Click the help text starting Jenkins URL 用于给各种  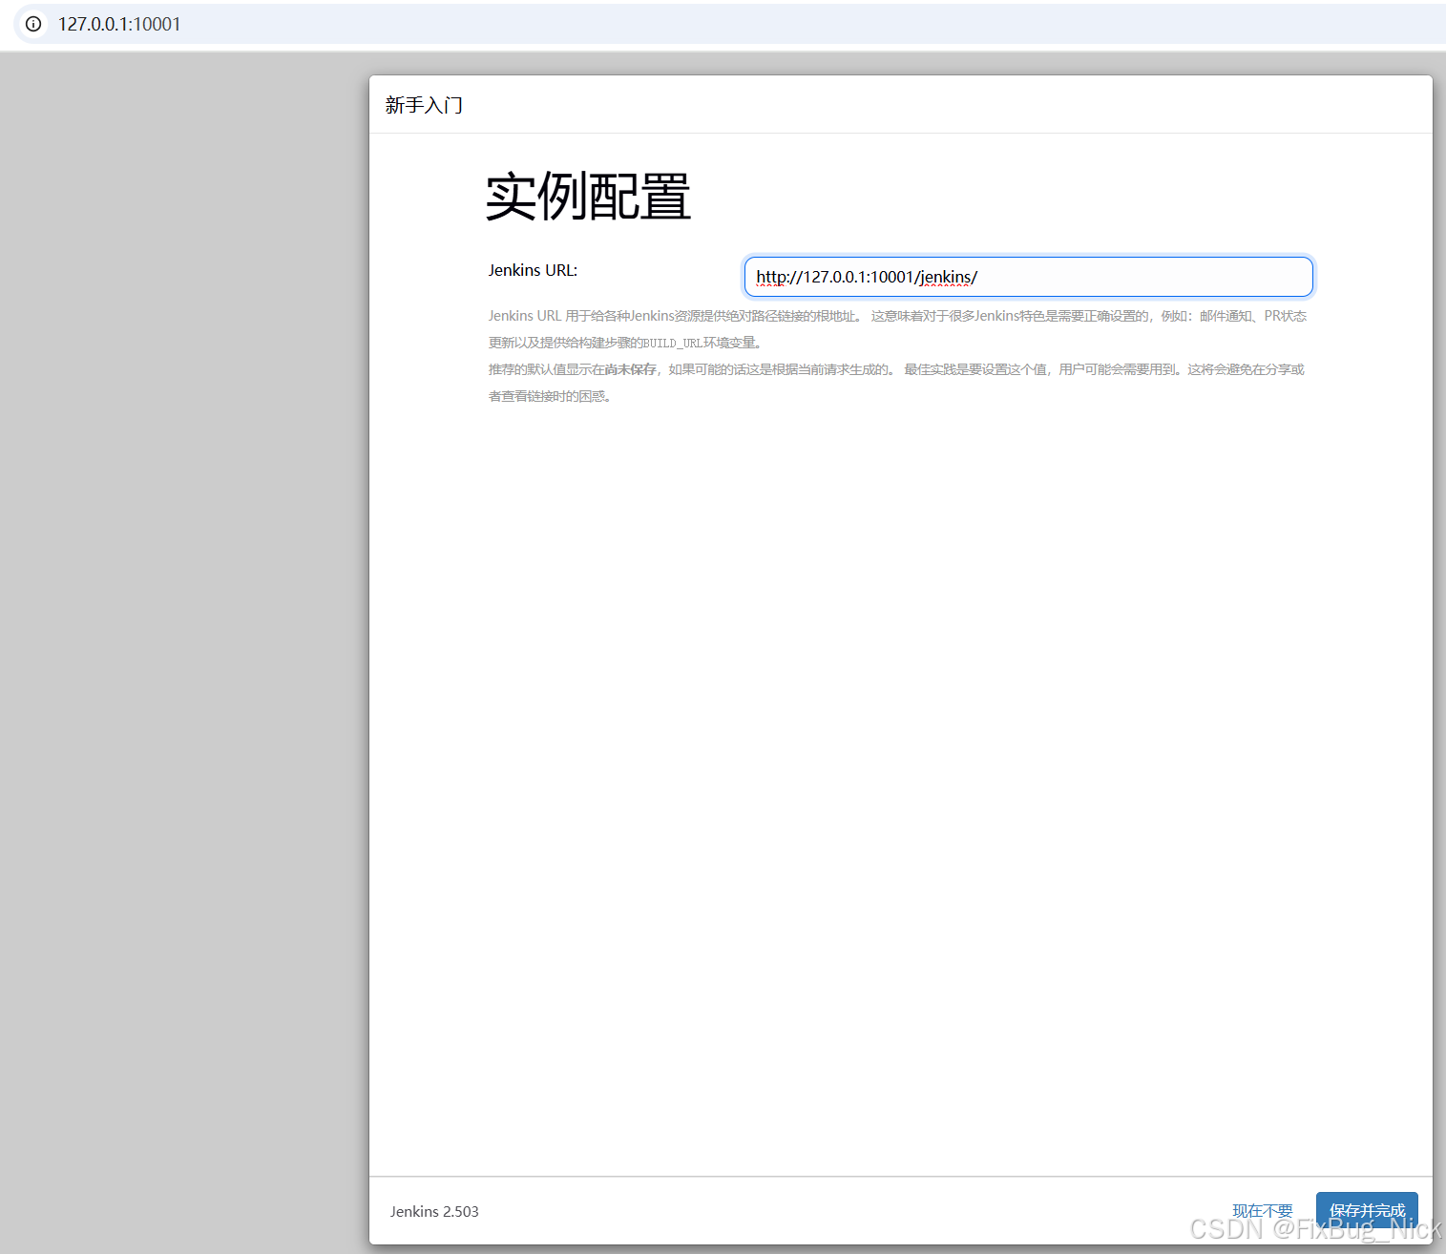[x=897, y=329]
